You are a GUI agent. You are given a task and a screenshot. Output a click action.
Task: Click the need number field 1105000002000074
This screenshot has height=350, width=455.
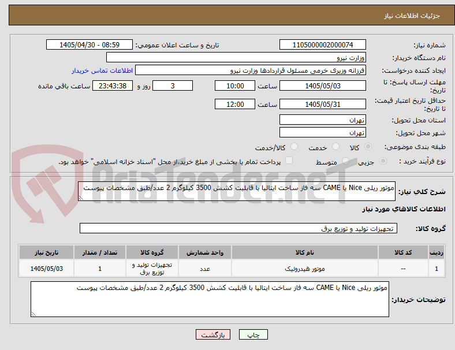(322, 44)
